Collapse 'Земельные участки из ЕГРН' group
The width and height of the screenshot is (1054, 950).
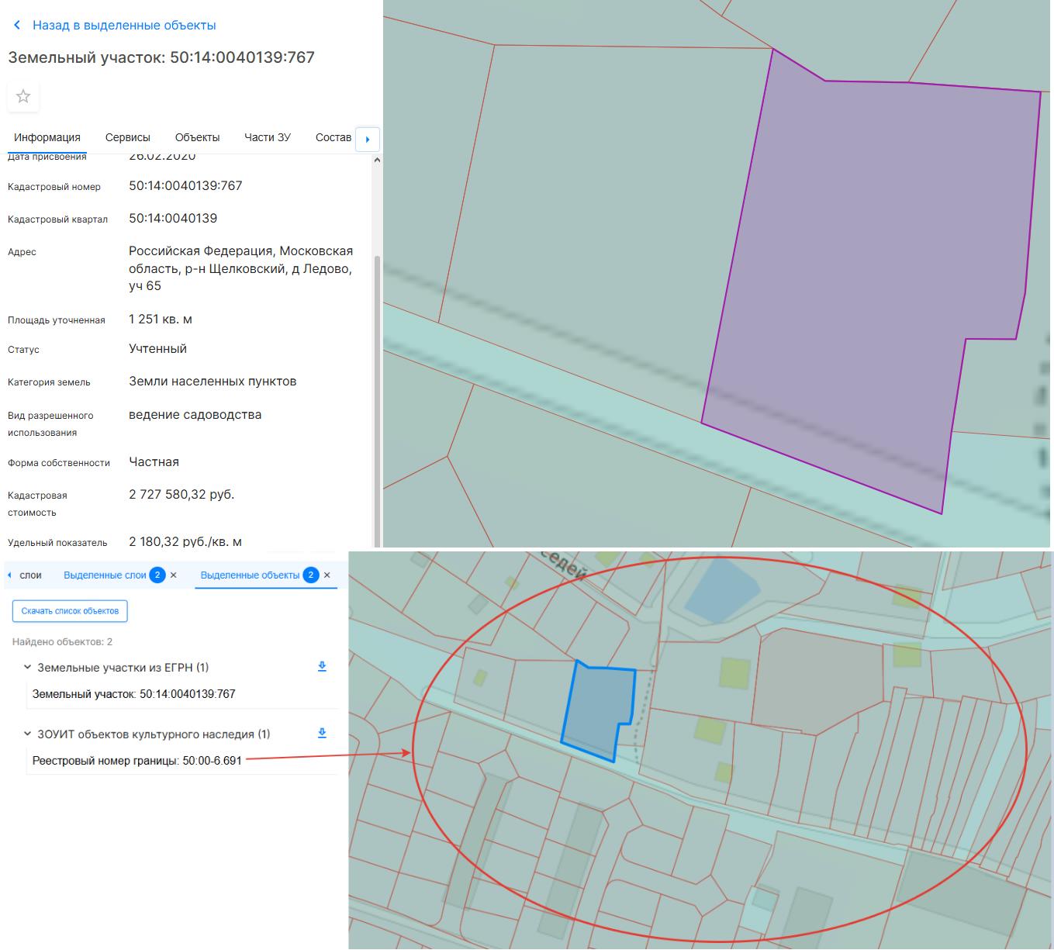(27, 667)
